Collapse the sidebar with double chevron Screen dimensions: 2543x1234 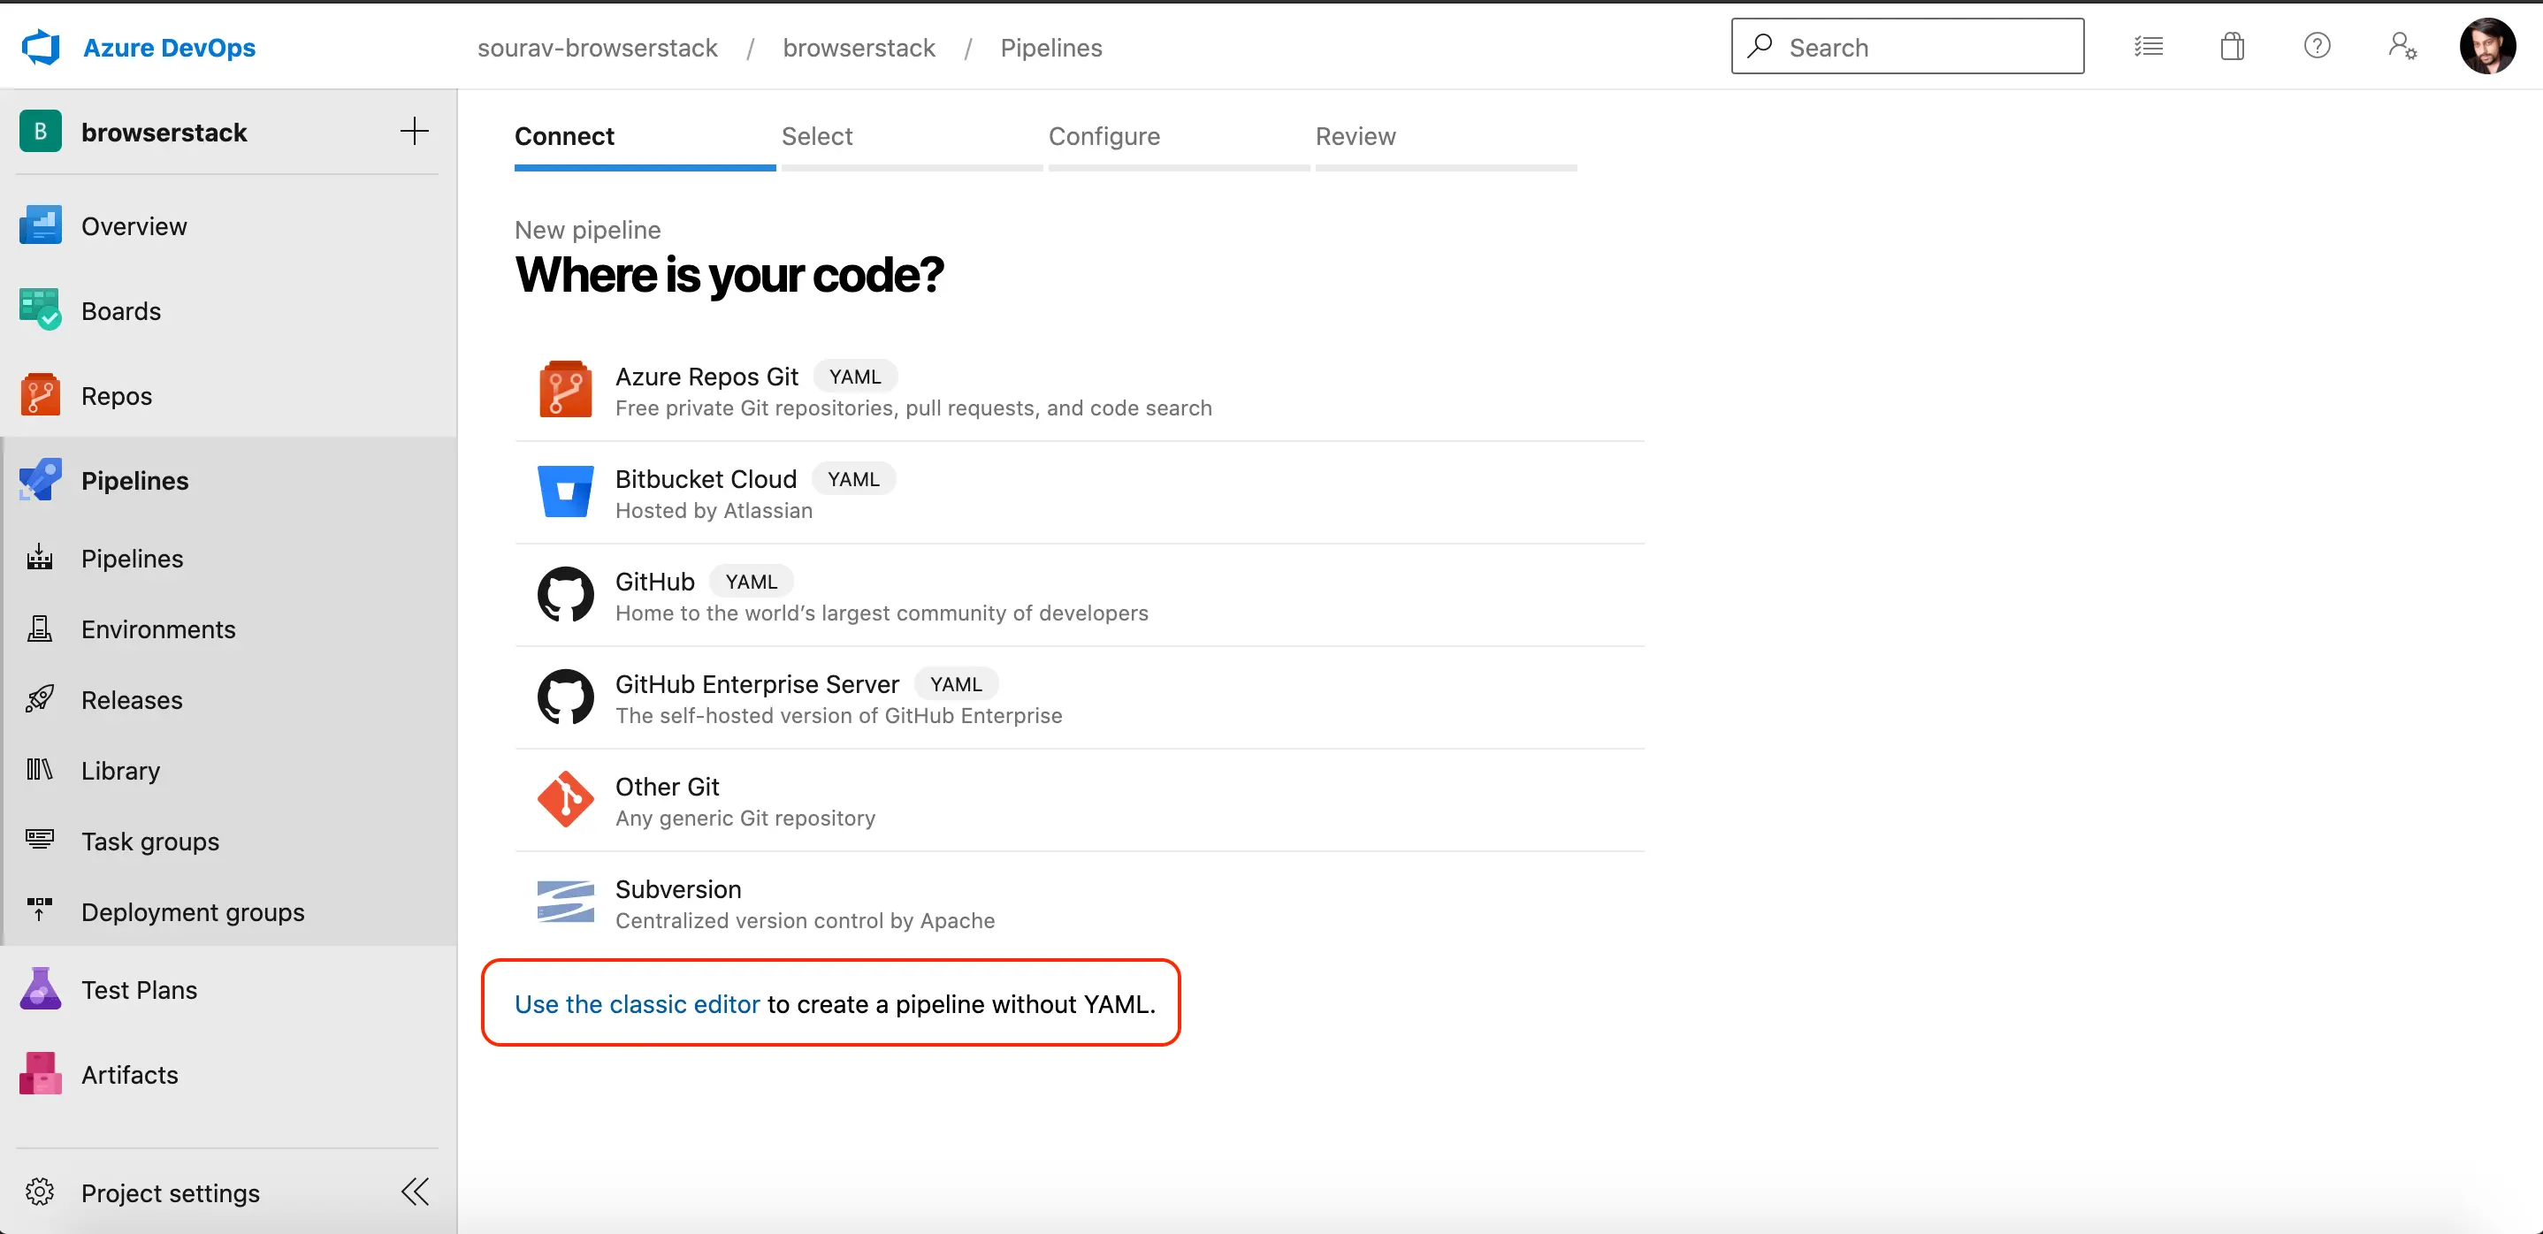click(x=415, y=1192)
